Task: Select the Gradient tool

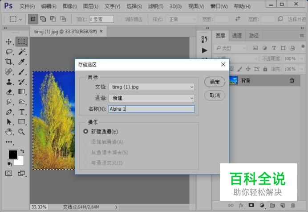Action: click(x=22, y=91)
